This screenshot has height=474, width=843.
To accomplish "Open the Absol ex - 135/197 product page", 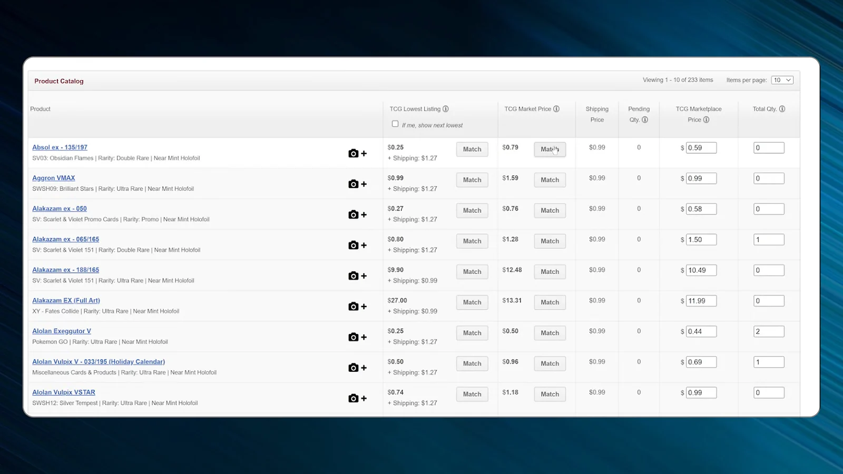I will pyautogui.click(x=60, y=147).
